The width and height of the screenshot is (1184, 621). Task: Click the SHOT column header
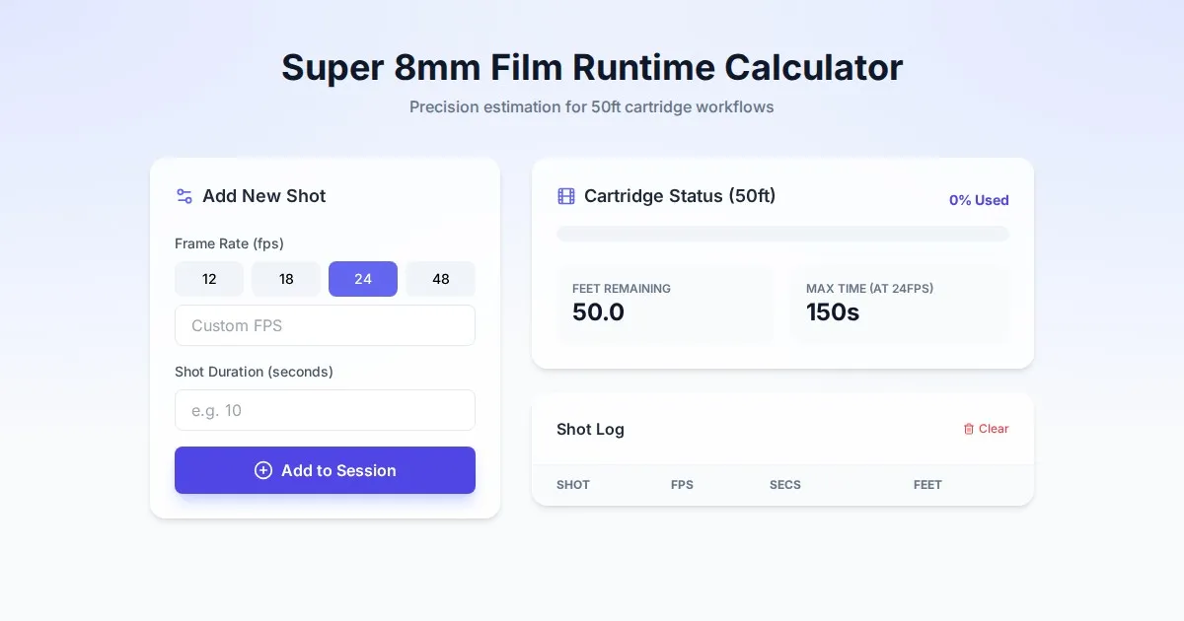pos(573,485)
